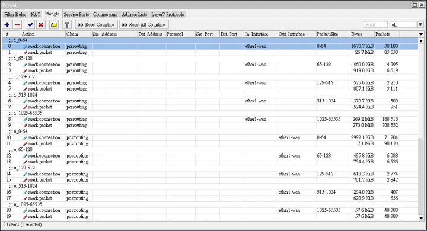Click mark connection icon in rule 12
Screen dimensions: 427x231
tap(25, 156)
